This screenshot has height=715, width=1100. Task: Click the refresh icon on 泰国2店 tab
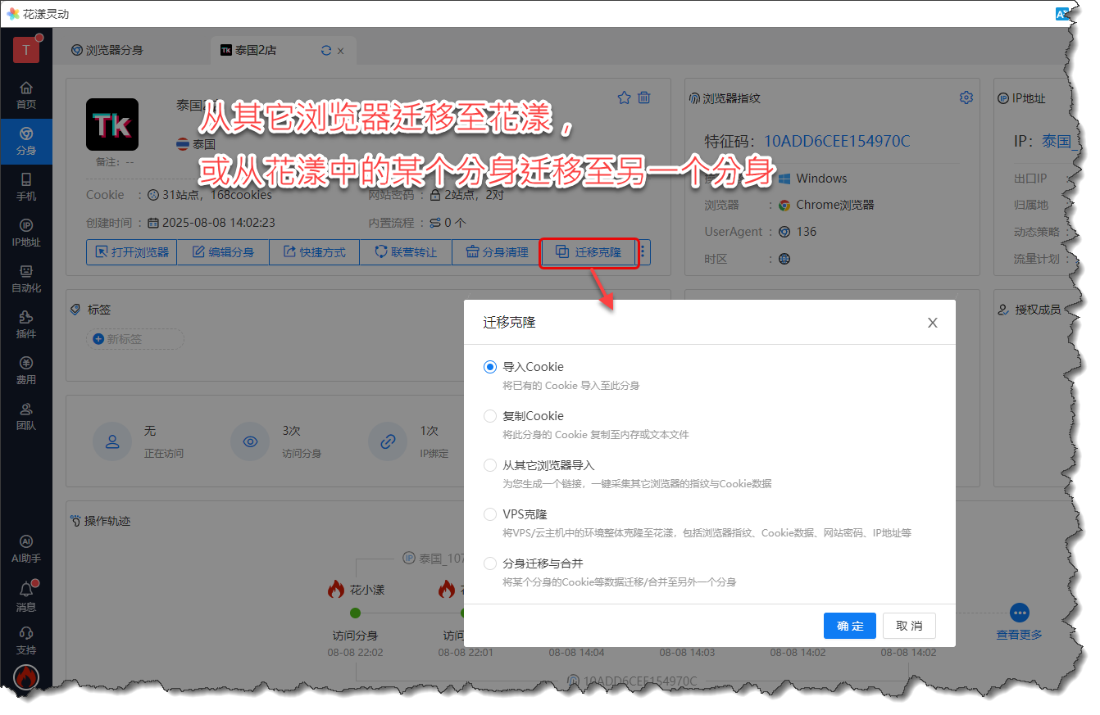tap(326, 51)
